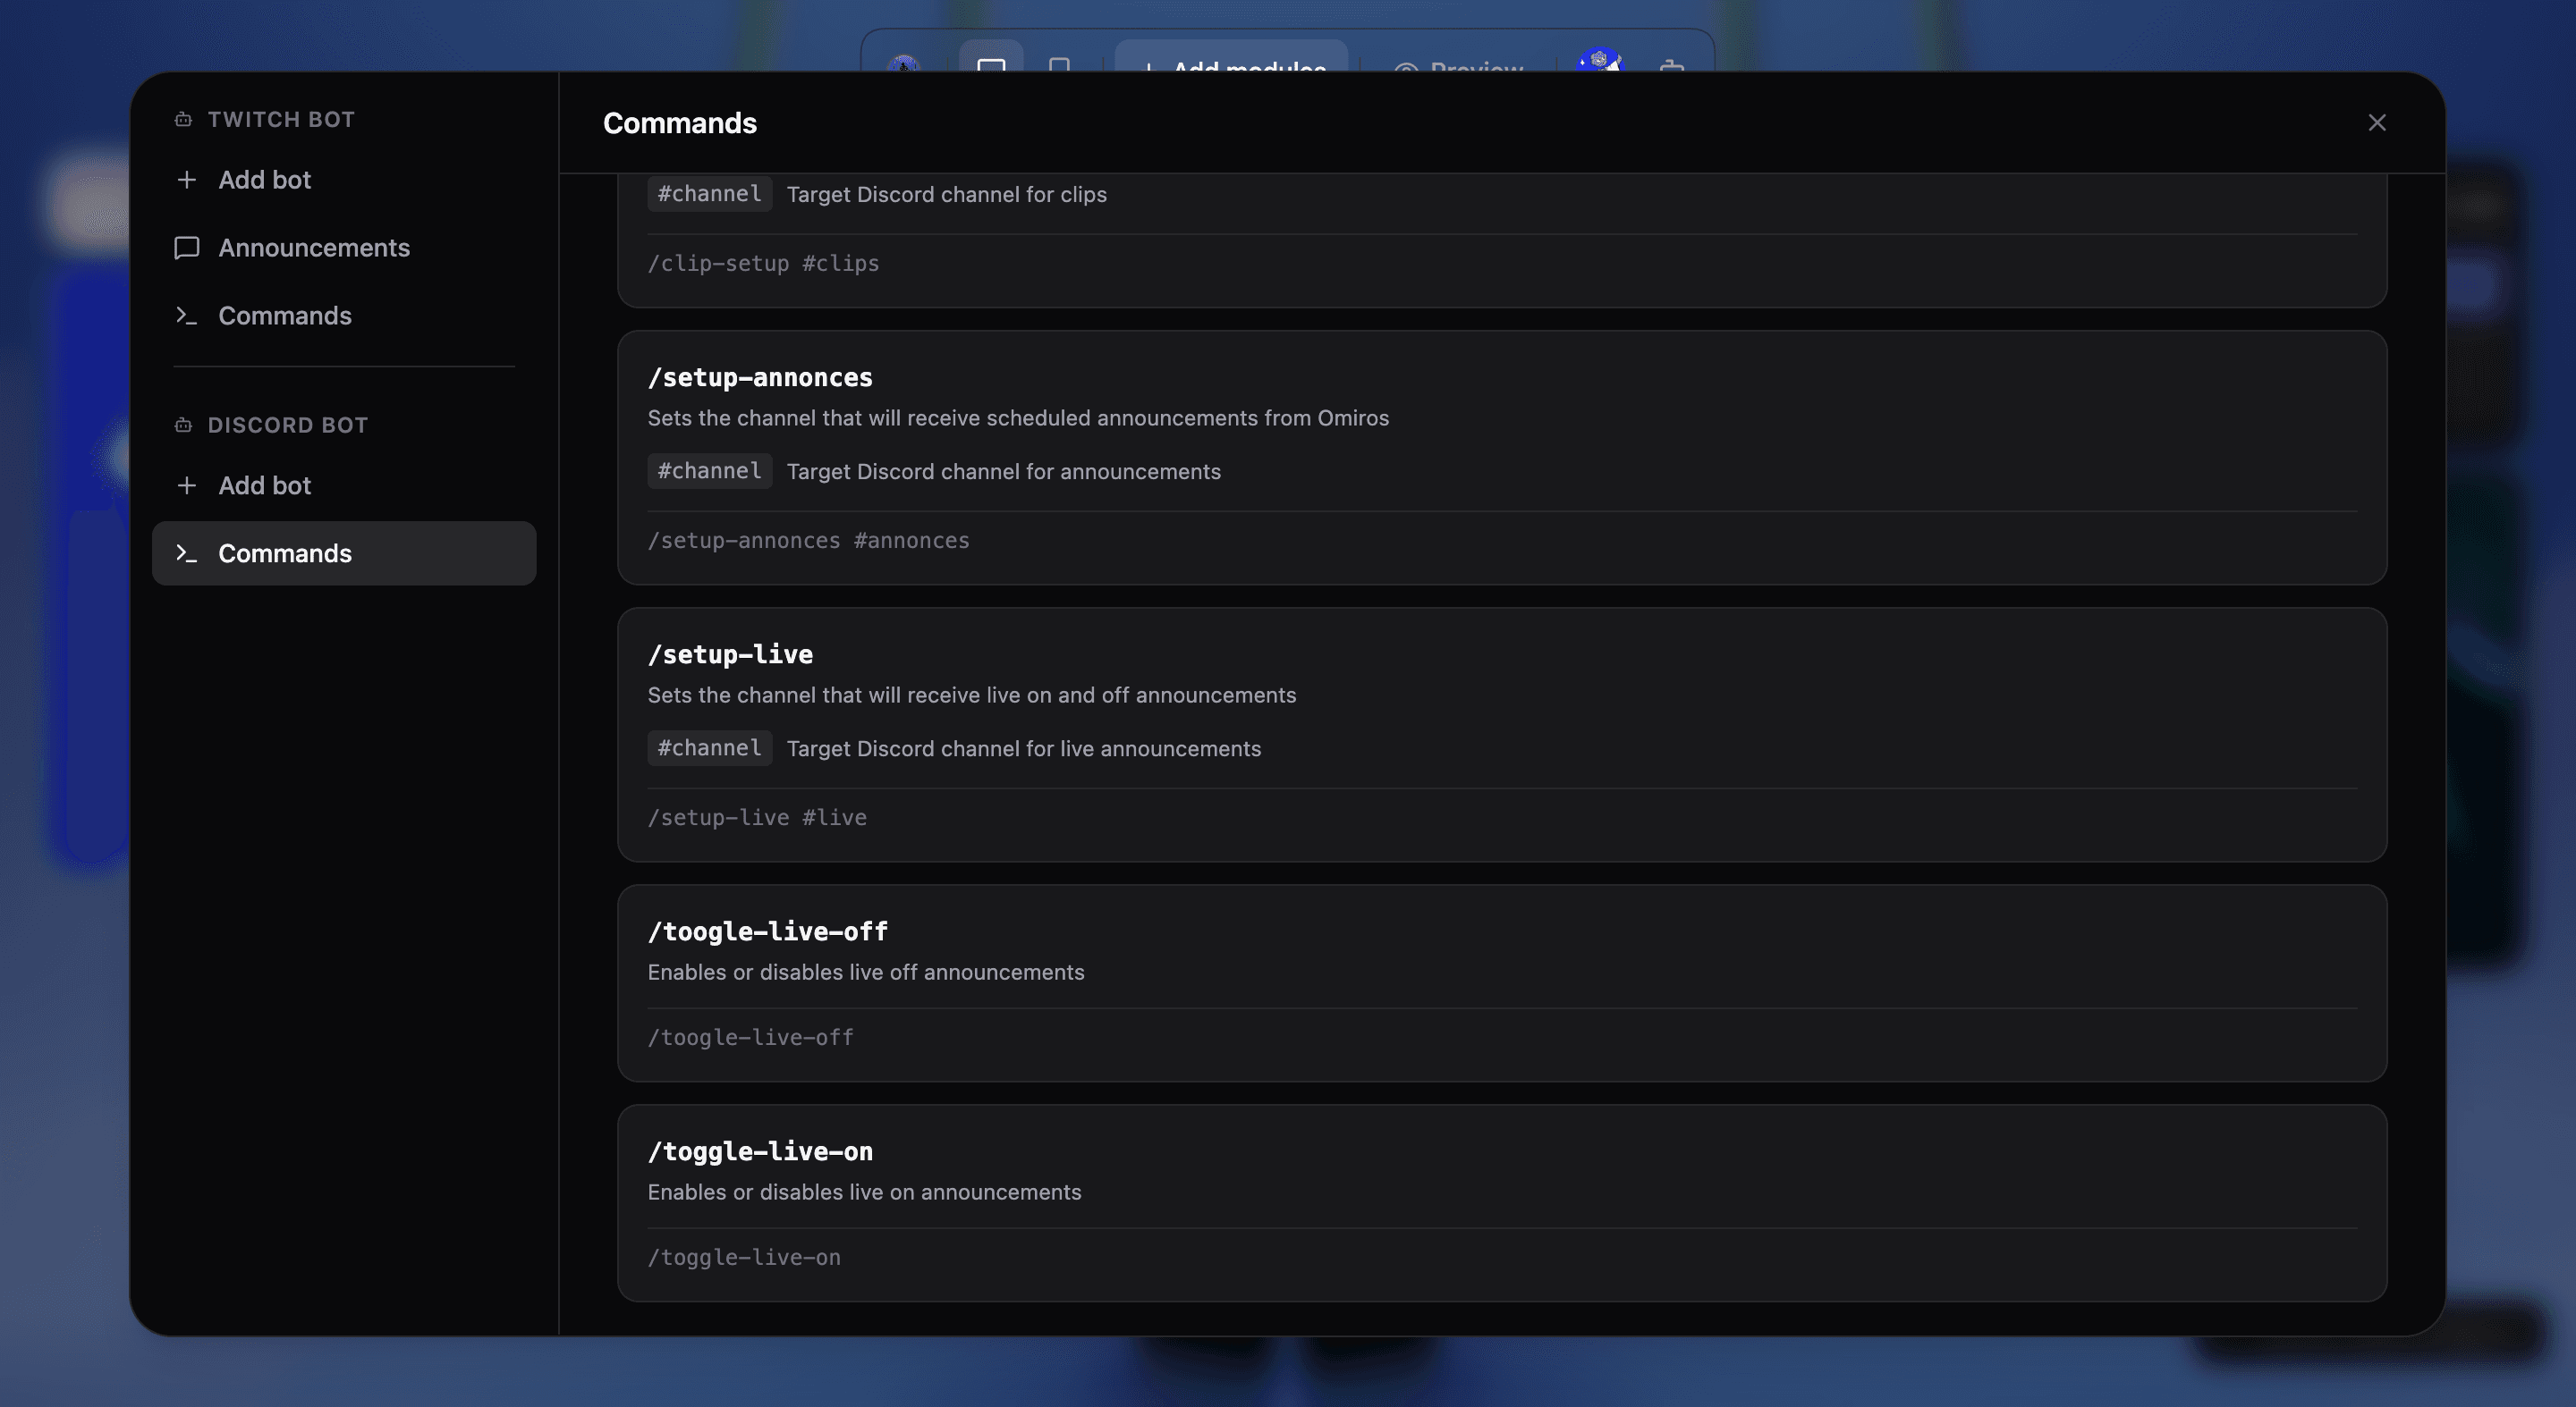The width and height of the screenshot is (2576, 1407).
Task: Click the terminal icon of selected Discord Commands
Action: tap(186, 553)
